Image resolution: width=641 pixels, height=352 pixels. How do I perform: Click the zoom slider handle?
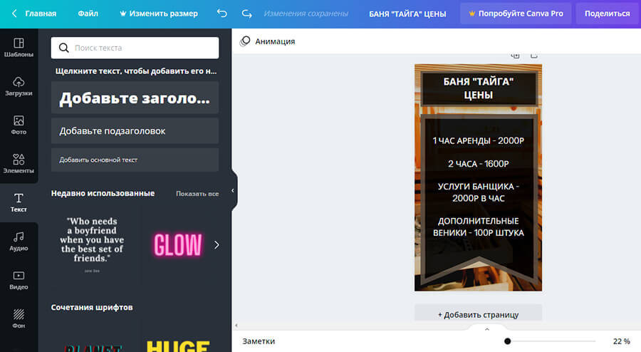(507, 341)
